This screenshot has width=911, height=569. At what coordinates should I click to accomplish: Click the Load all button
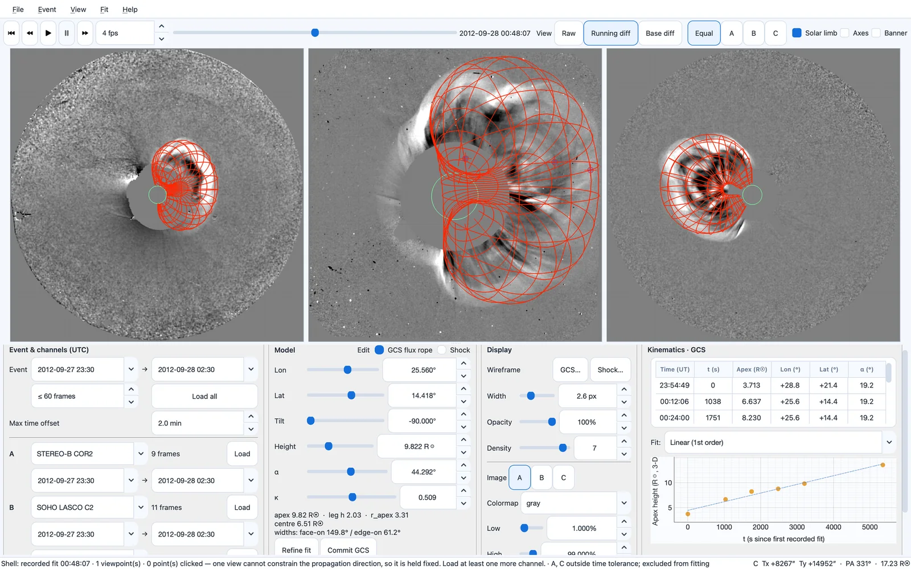[204, 396]
